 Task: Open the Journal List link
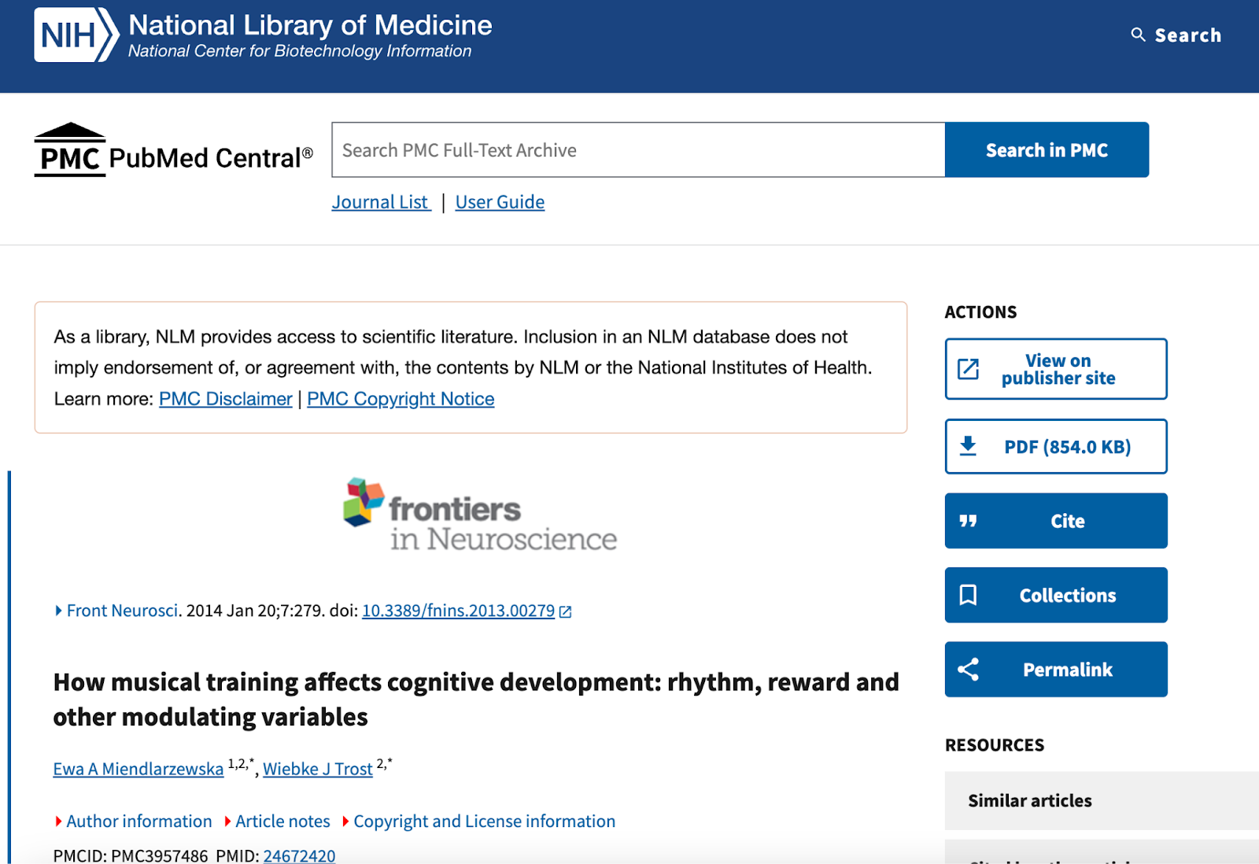[x=381, y=202]
